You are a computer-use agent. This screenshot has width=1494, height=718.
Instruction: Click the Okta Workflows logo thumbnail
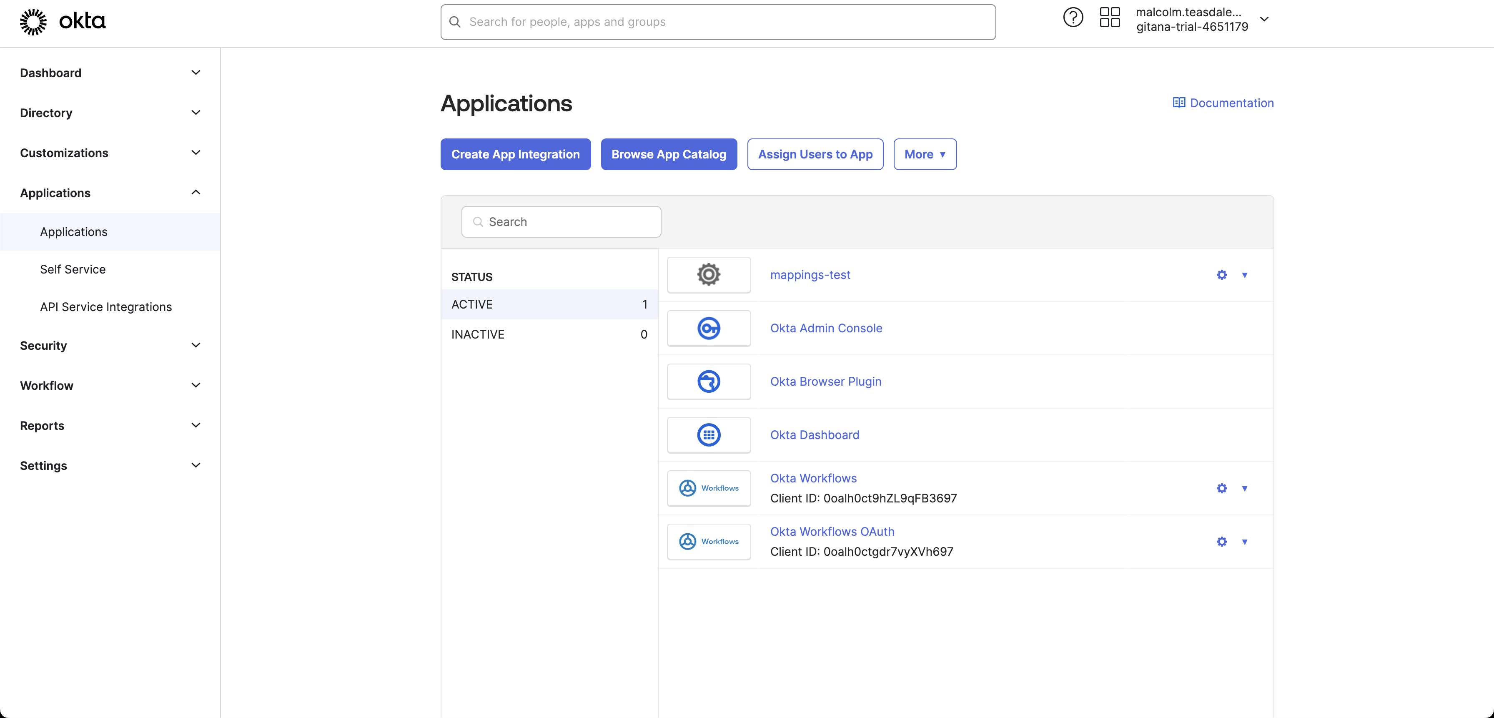(709, 488)
